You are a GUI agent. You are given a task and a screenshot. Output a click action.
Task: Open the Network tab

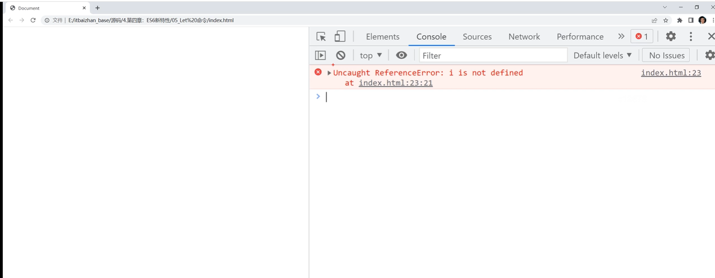click(x=524, y=37)
